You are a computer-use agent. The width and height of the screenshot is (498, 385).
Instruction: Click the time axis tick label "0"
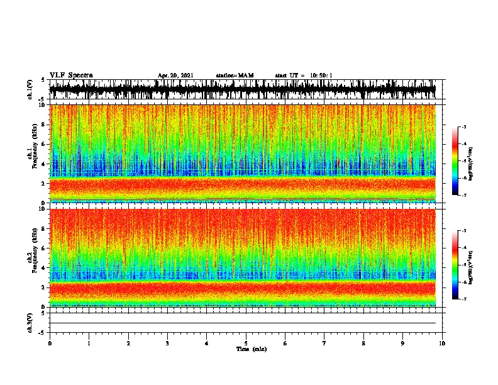(50, 343)
